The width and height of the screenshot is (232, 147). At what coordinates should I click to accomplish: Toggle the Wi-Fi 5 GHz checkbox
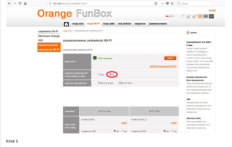click(120, 83)
